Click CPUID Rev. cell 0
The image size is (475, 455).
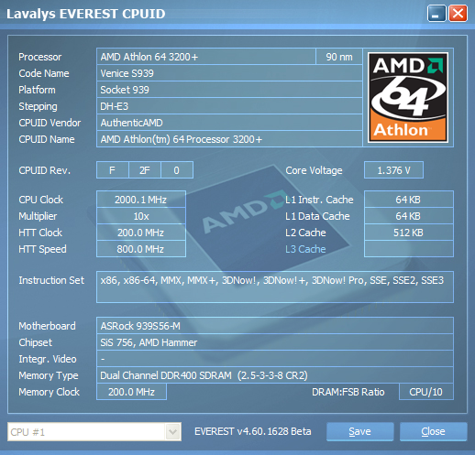[x=177, y=170]
